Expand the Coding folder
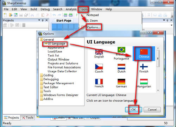 [x=42, y=75]
